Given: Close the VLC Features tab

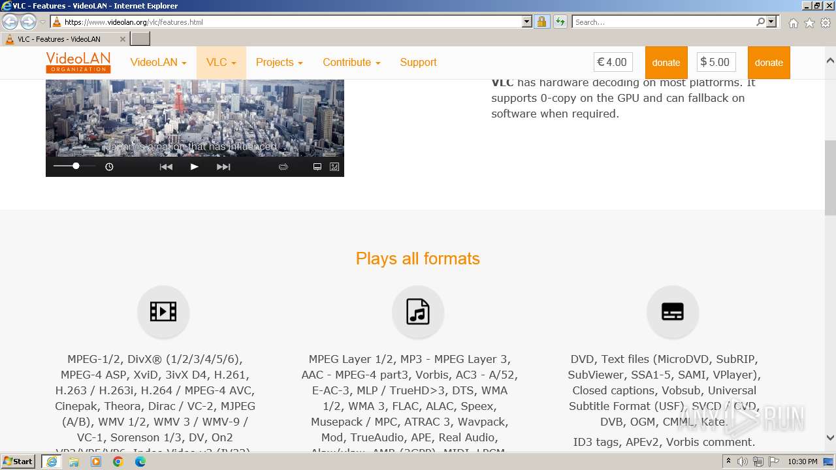Looking at the screenshot, I should click(122, 39).
